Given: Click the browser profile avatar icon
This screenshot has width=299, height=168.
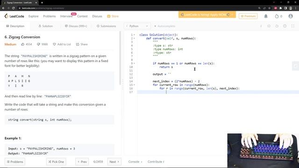Looking at the screenshot, I should point(291,8).
